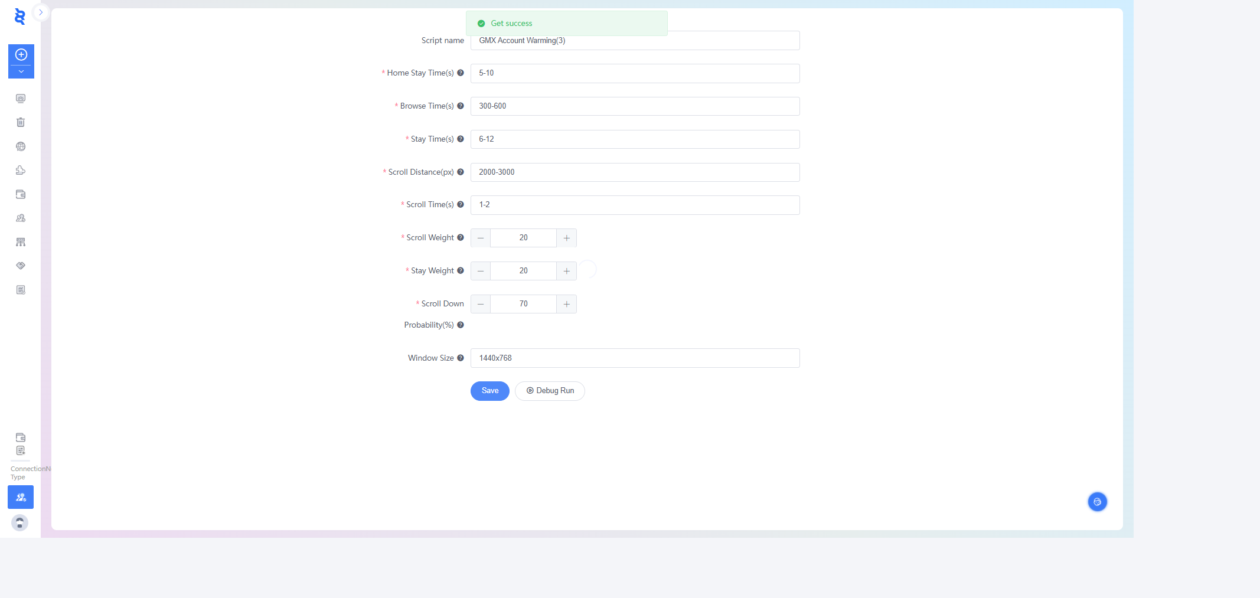
Task: Click the globe icon in the sidebar
Action: coord(21,146)
